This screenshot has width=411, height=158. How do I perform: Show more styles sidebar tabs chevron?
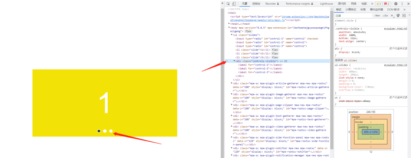tap(405, 10)
